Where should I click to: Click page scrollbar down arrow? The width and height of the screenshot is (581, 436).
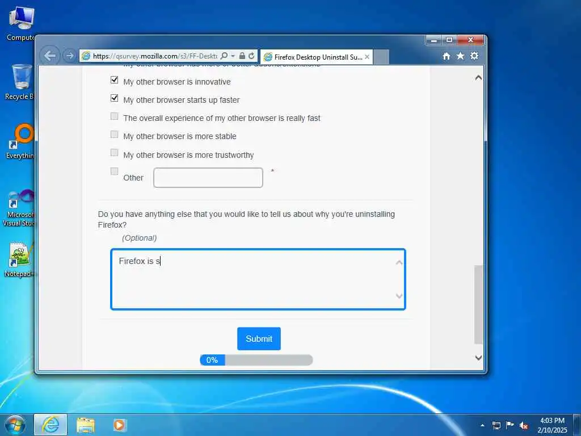(478, 358)
